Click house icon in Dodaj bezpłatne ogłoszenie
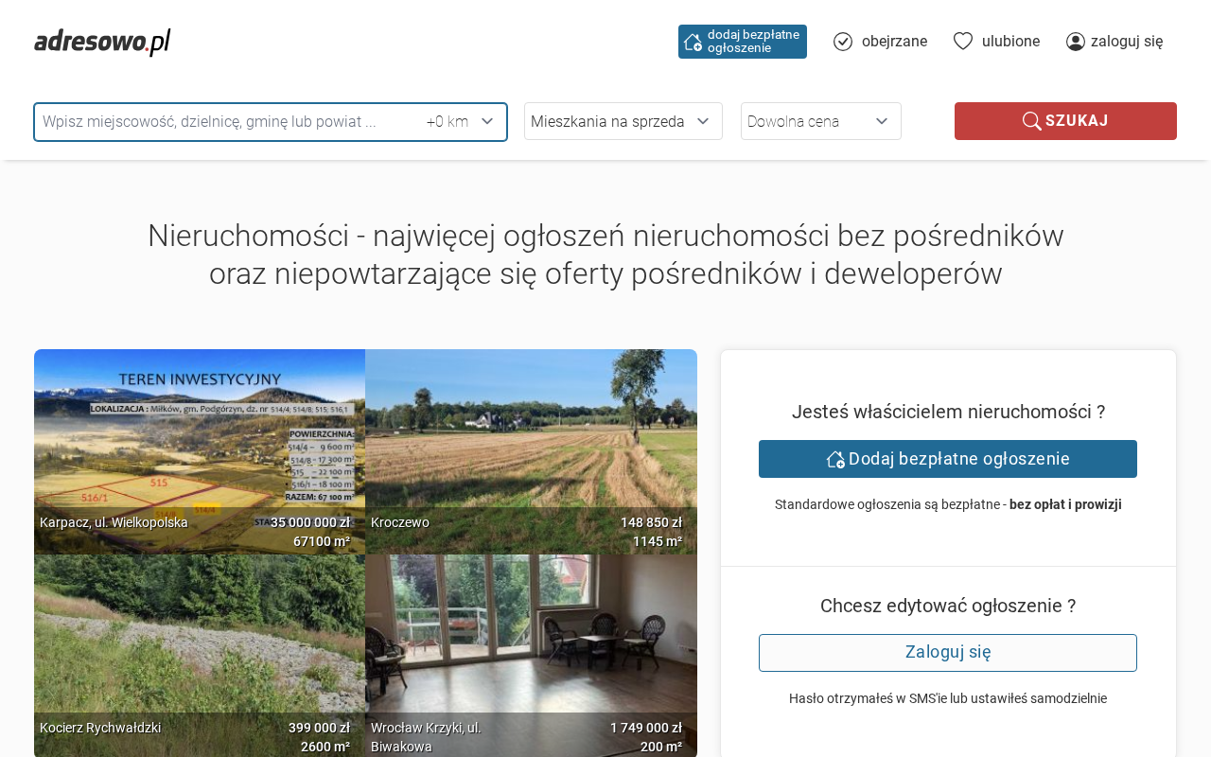Screen dimensions: 1211x757 [x=835, y=459]
